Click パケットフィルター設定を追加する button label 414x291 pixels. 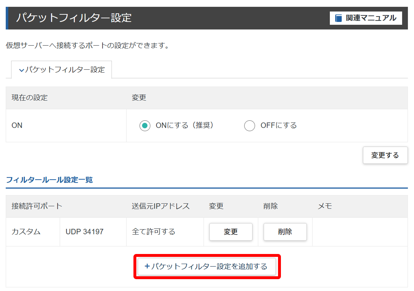click(209, 266)
